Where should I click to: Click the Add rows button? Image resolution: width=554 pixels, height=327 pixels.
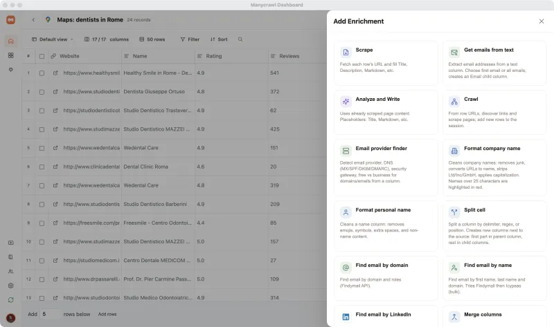[x=107, y=314]
